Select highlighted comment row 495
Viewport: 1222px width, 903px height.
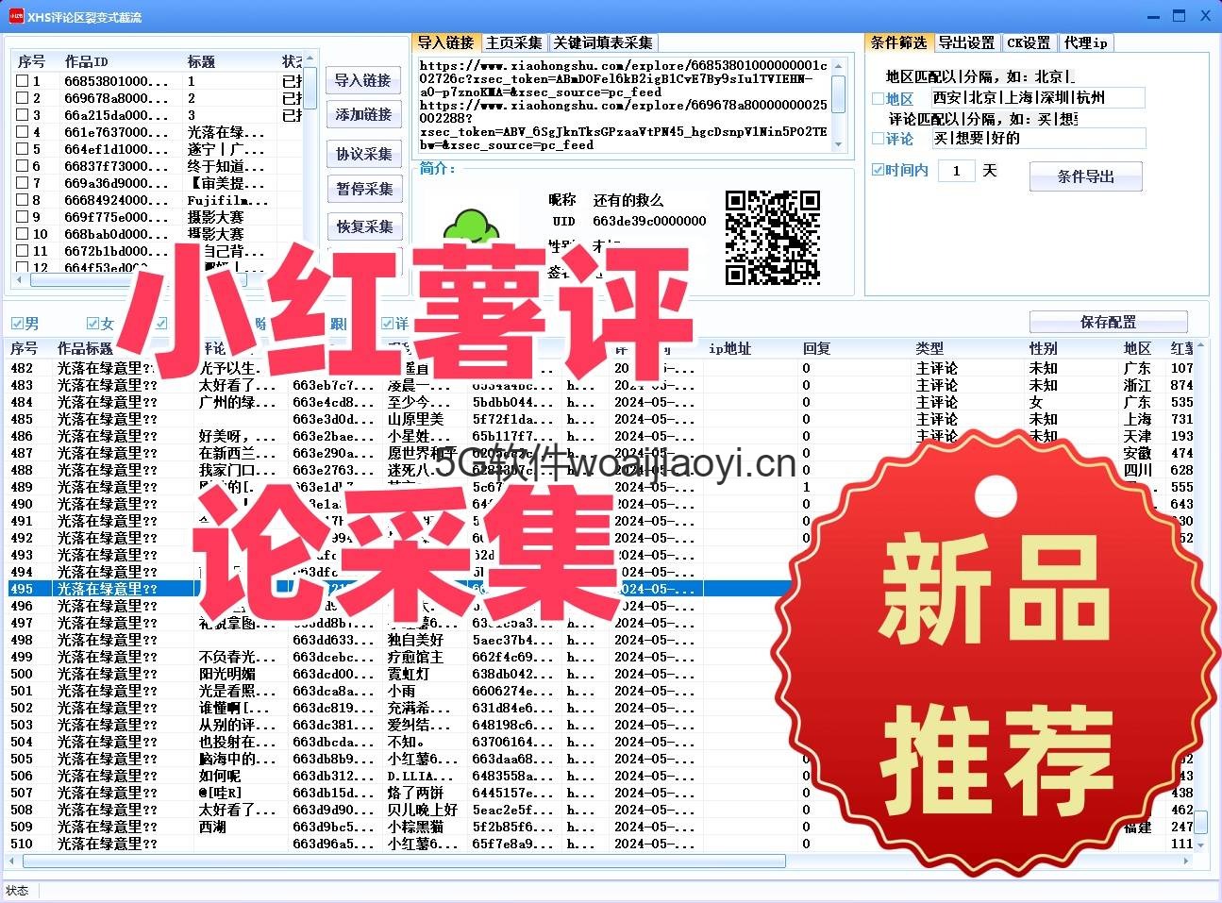[x=600, y=589]
